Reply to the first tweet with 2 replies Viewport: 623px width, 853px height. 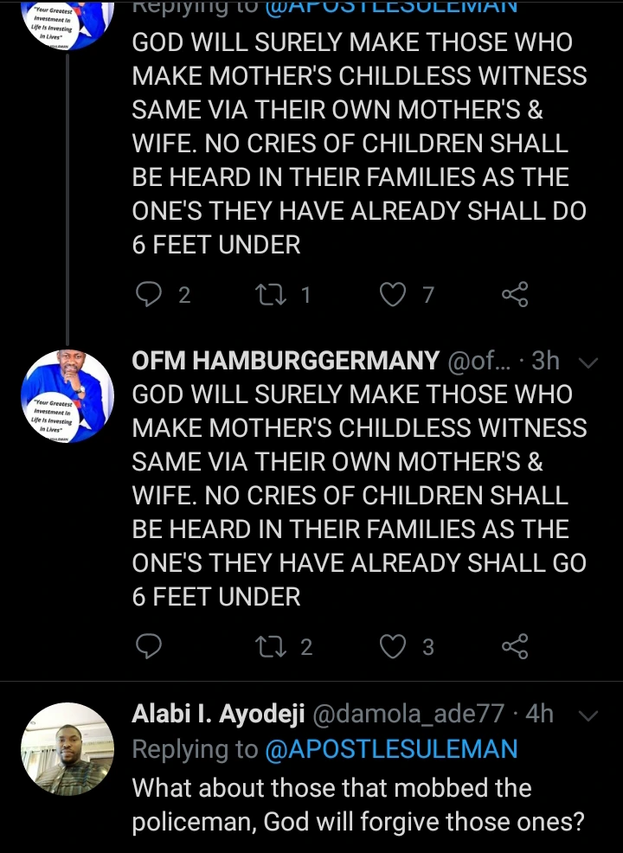click(151, 296)
